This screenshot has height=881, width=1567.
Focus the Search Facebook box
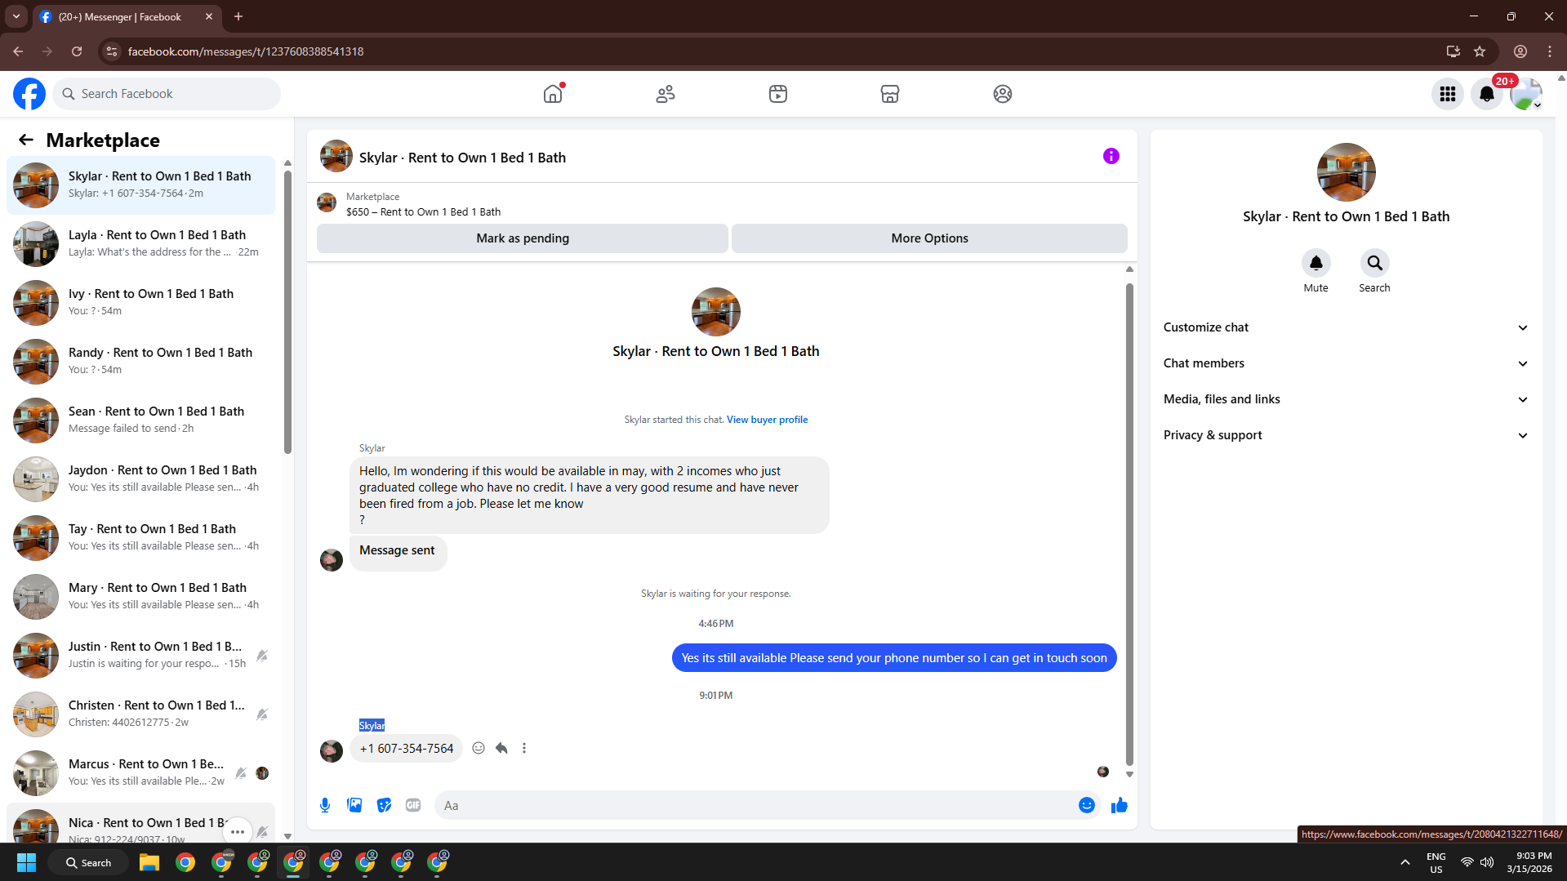(x=167, y=94)
